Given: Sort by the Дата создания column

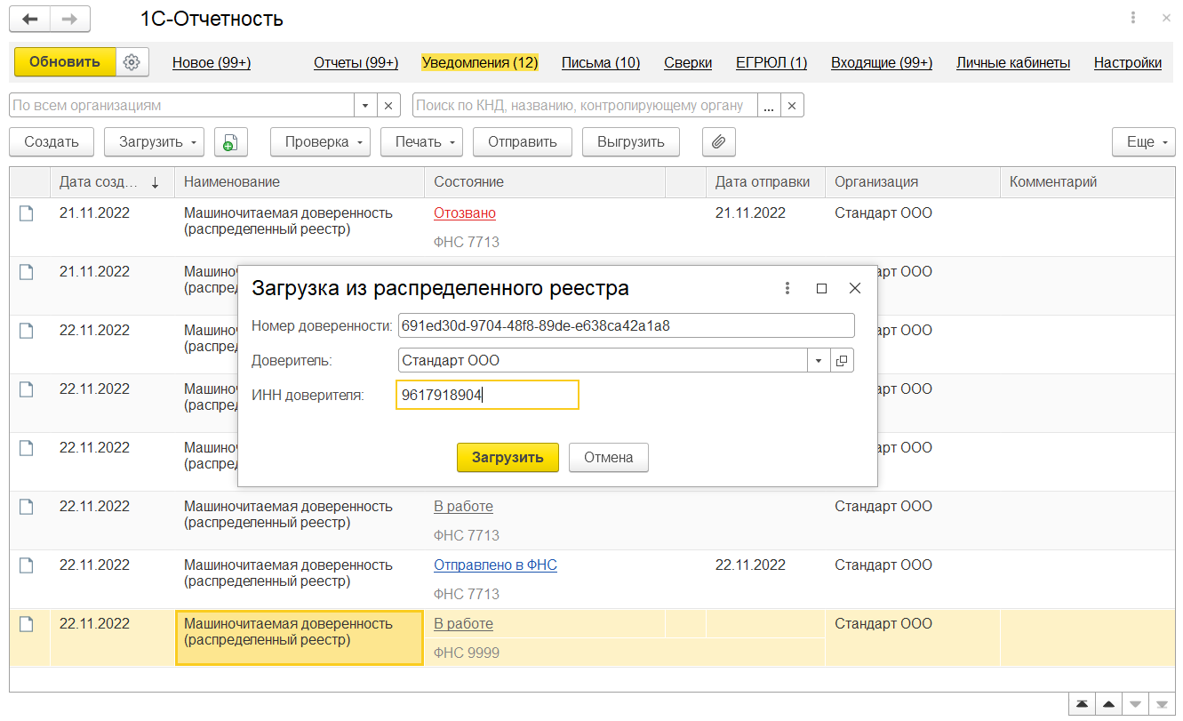Looking at the screenshot, I should (x=111, y=182).
